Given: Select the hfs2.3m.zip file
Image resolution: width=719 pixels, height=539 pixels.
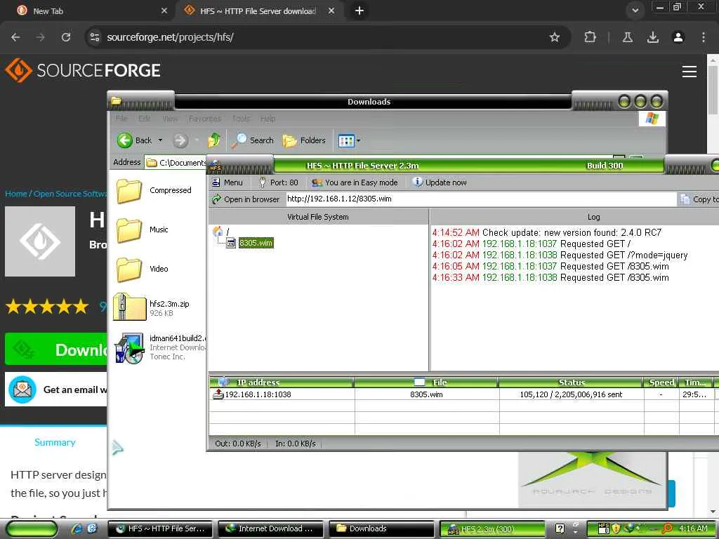Looking at the screenshot, I should coord(152,307).
